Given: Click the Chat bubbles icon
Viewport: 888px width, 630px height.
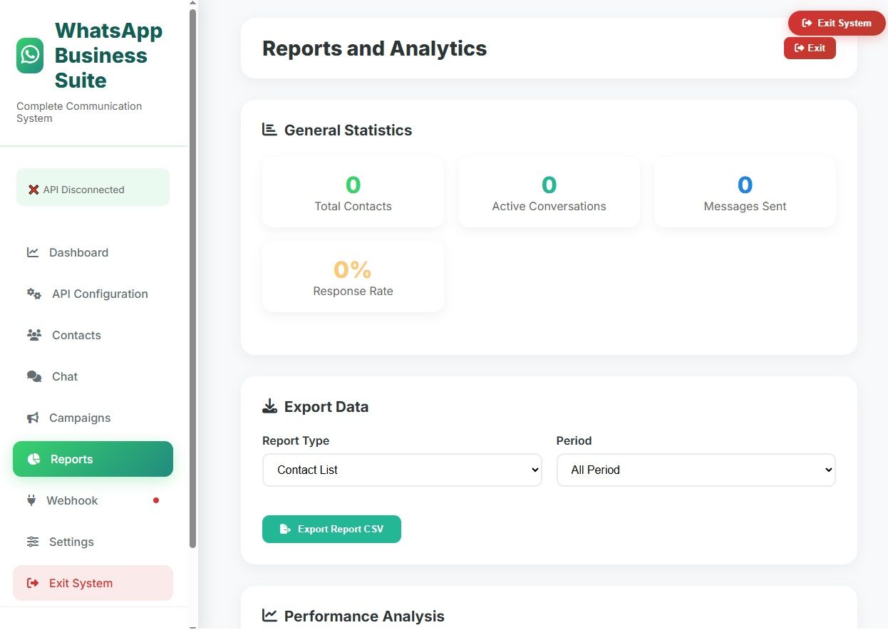Looking at the screenshot, I should point(34,376).
